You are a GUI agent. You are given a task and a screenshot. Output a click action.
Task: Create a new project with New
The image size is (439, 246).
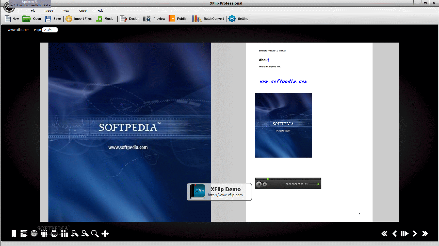tap(12, 19)
